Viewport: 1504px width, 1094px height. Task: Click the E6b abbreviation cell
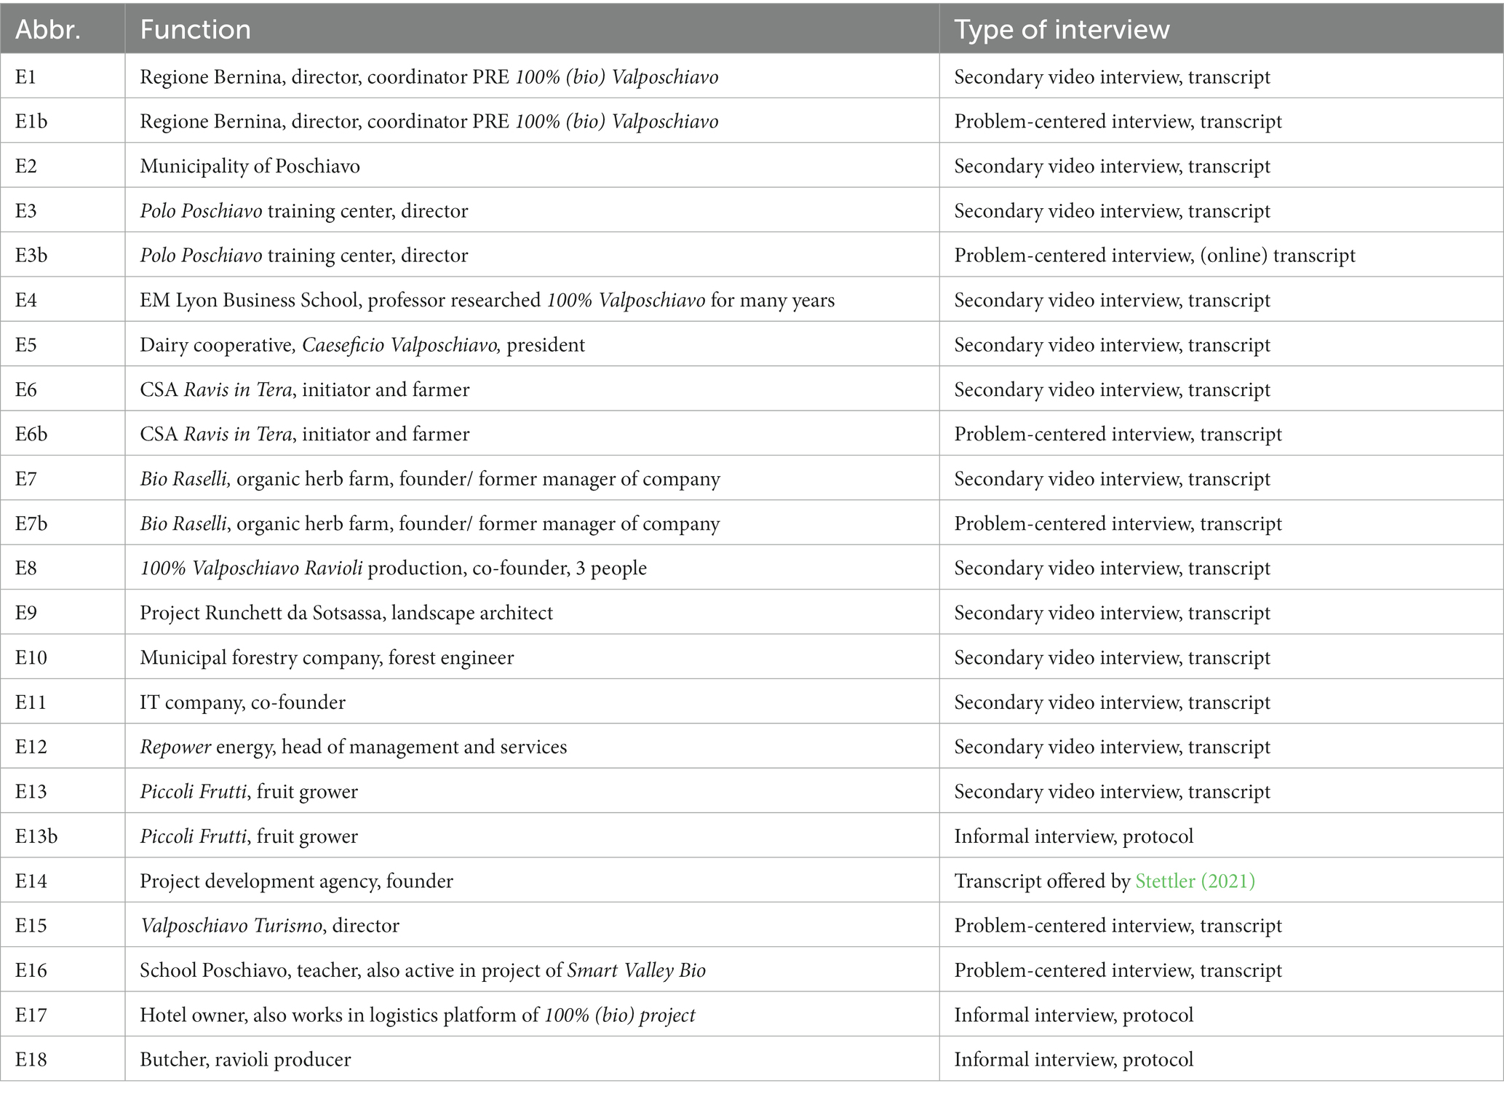click(x=63, y=434)
